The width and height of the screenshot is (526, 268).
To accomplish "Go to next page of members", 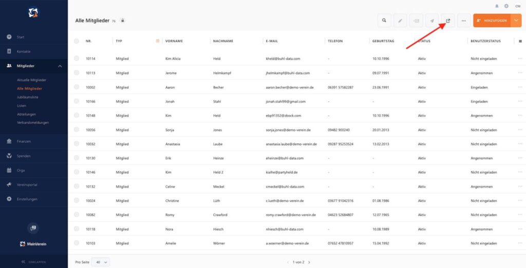I will [x=309, y=262].
